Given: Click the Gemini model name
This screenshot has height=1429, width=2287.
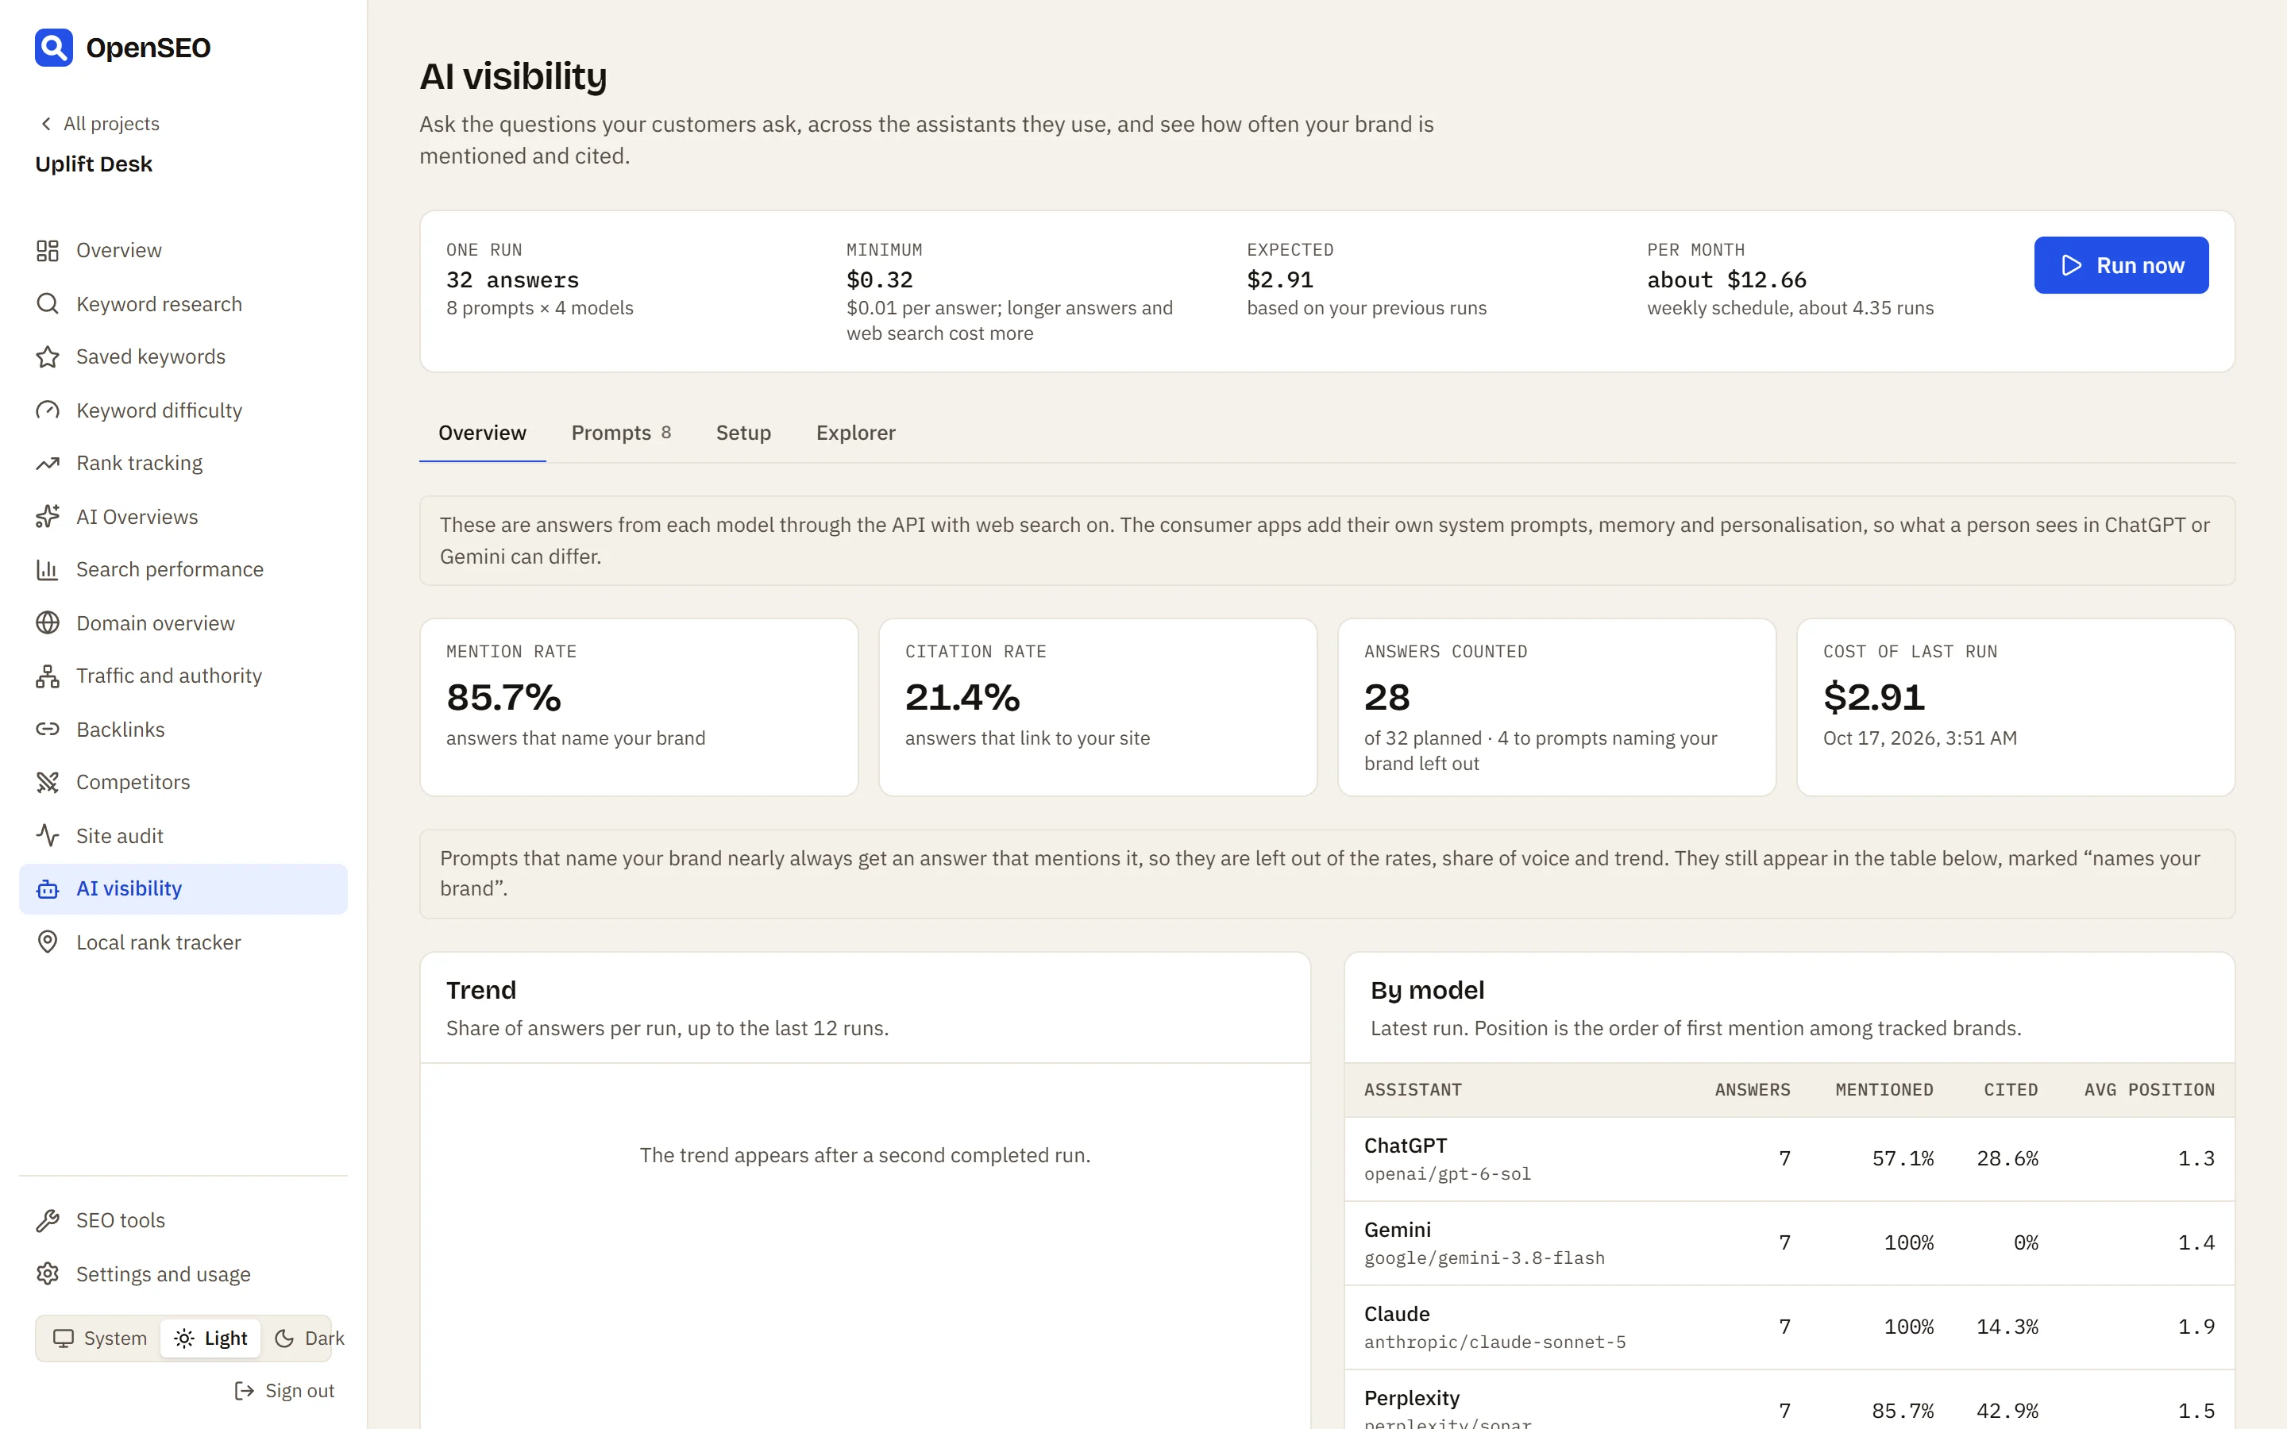Looking at the screenshot, I should [1397, 1230].
